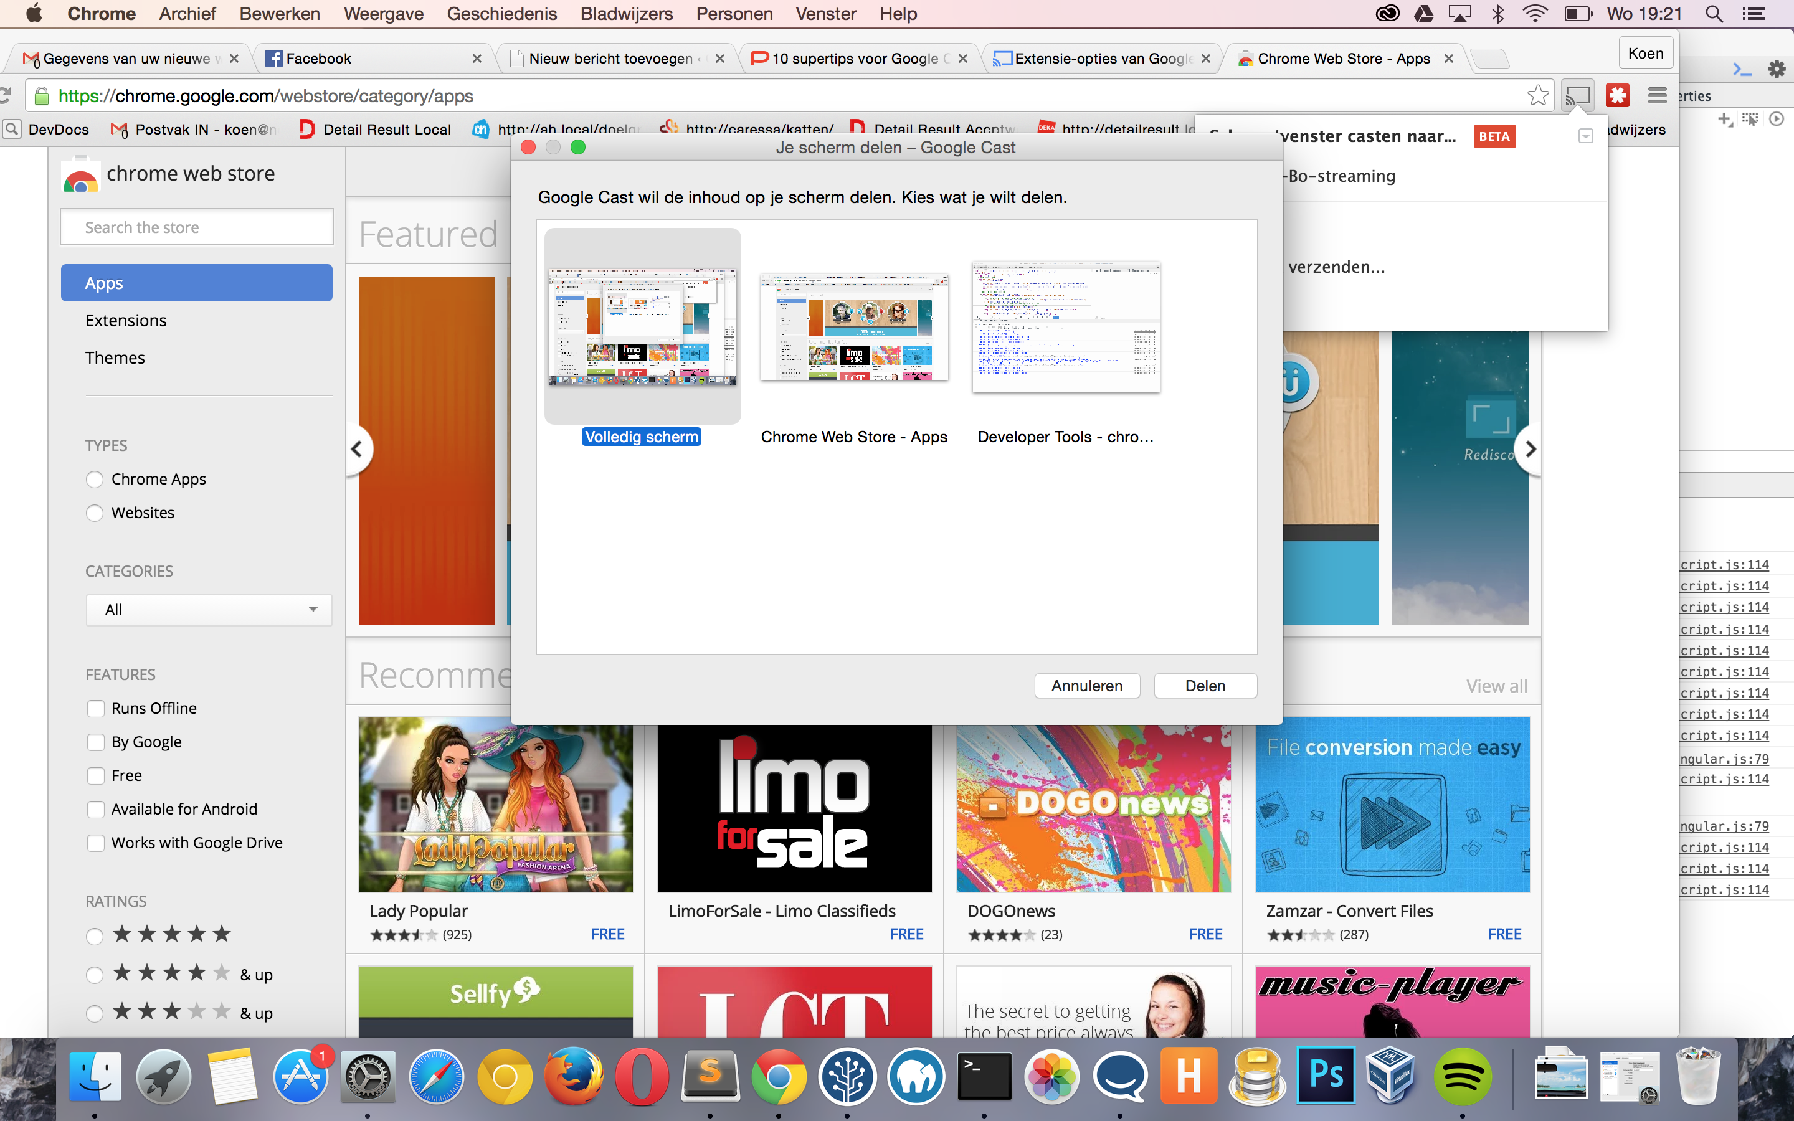1794x1121 pixels.
Task: Open the Chrome hamburger menu
Action: tap(1658, 96)
